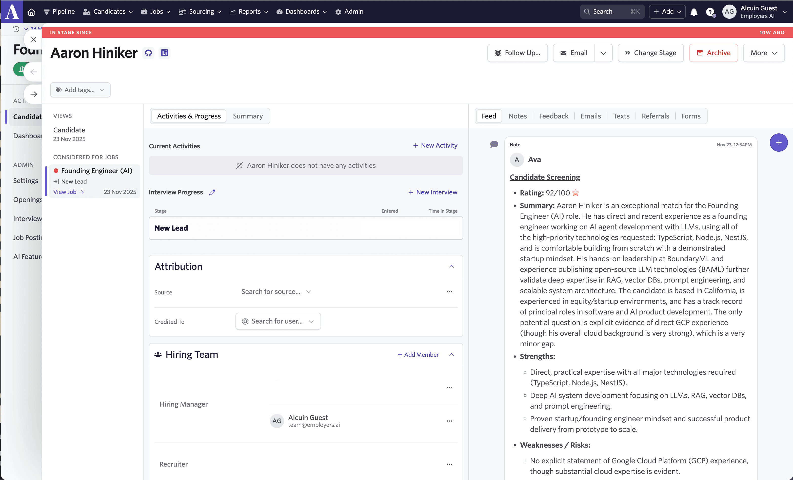Switch to the Feedback tab
The height and width of the screenshot is (480, 793).
coord(553,116)
